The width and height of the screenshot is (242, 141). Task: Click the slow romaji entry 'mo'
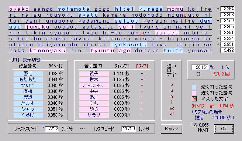172,108
